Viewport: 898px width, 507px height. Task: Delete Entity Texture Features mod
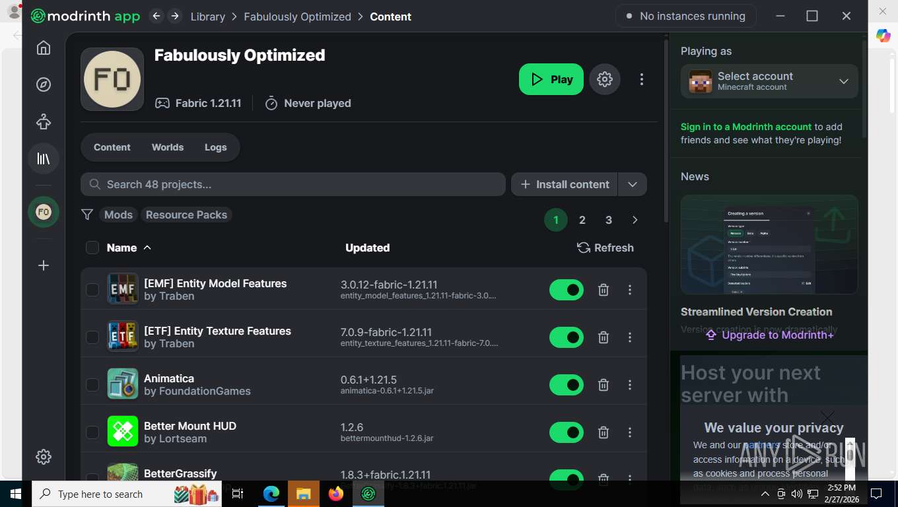coord(604,337)
